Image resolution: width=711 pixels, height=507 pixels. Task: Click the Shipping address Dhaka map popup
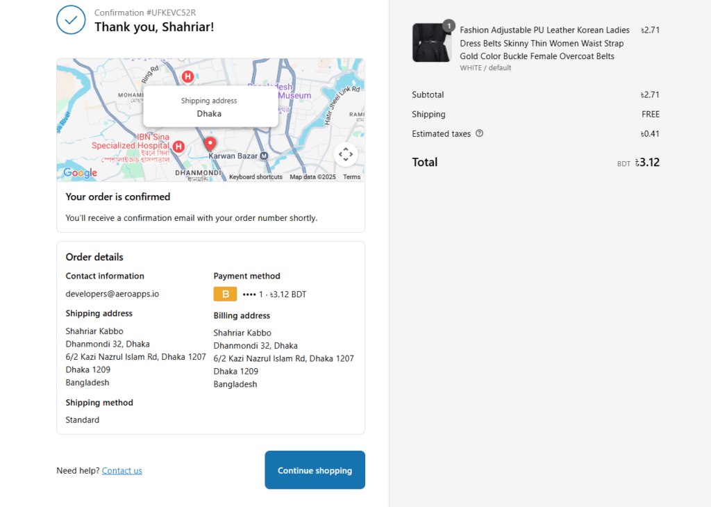pyautogui.click(x=210, y=107)
